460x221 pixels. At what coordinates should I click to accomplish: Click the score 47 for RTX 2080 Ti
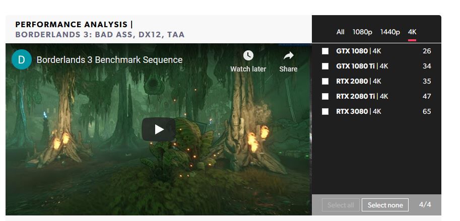coord(427,97)
